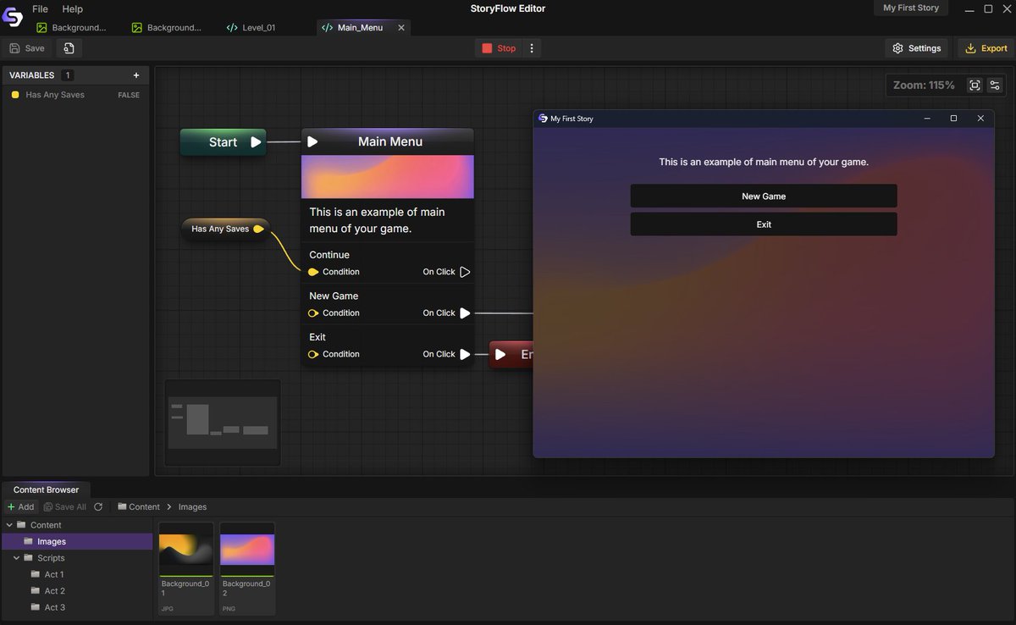1016x625 pixels.
Task: Click Add in the Content Browser
Action: point(21,506)
